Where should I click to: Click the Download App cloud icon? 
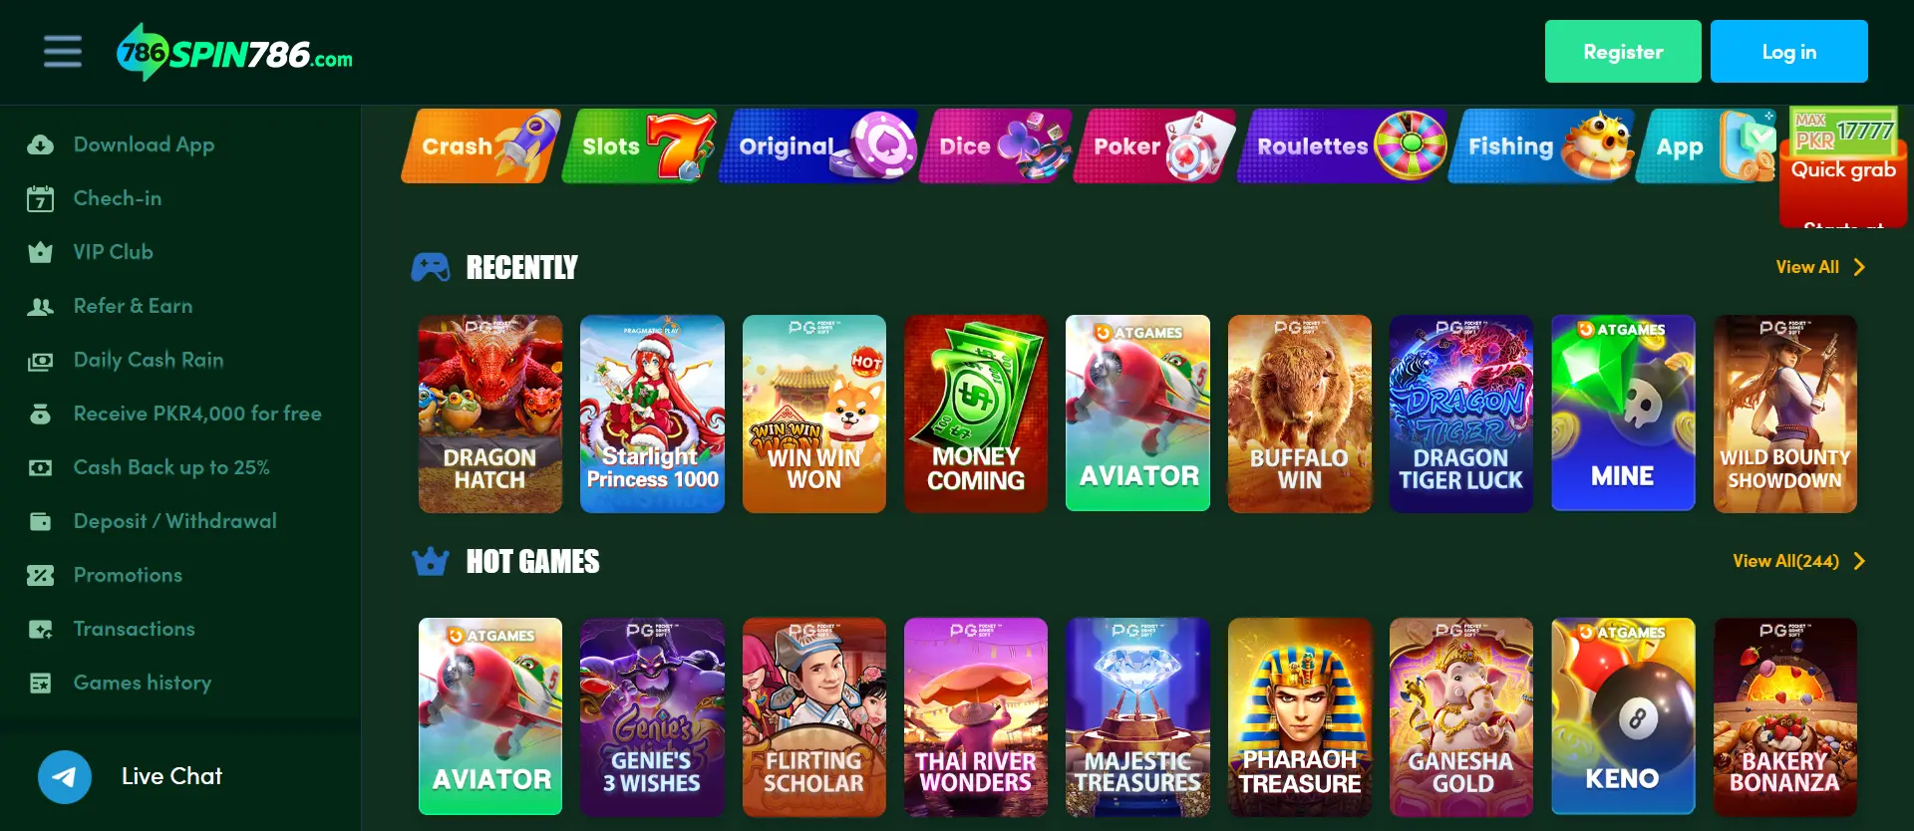click(x=41, y=145)
